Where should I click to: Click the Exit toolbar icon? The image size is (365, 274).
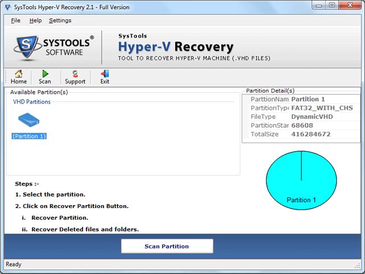pyautogui.click(x=105, y=77)
